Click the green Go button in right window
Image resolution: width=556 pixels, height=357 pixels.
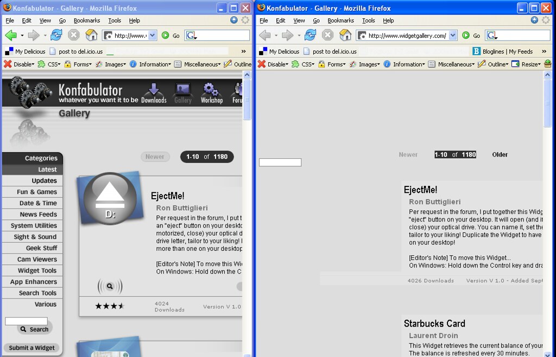click(471, 35)
